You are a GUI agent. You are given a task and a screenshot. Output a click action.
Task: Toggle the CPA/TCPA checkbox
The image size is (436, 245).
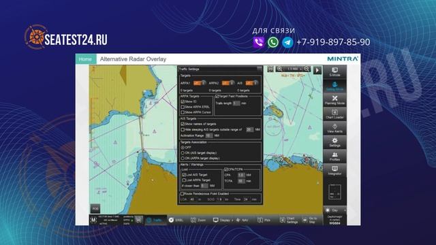225,169
